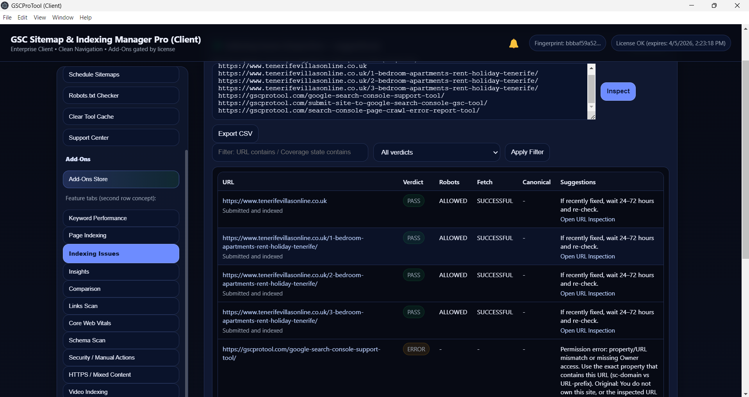
Task: Open the Help menu
Action: 86,18
